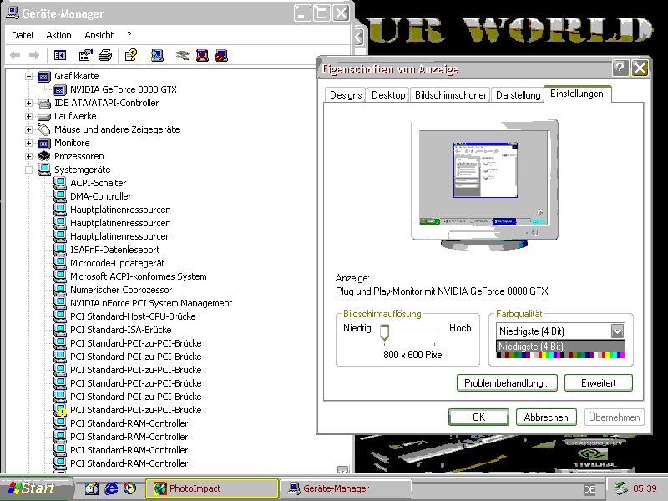Open device Properties from the toolbar icon
668x501 pixels.
click(86, 55)
